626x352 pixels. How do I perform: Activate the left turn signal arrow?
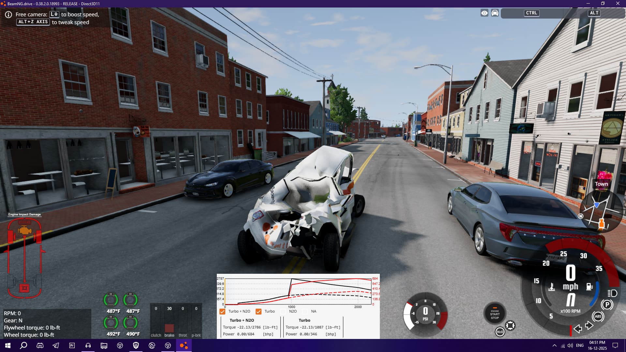click(x=578, y=329)
